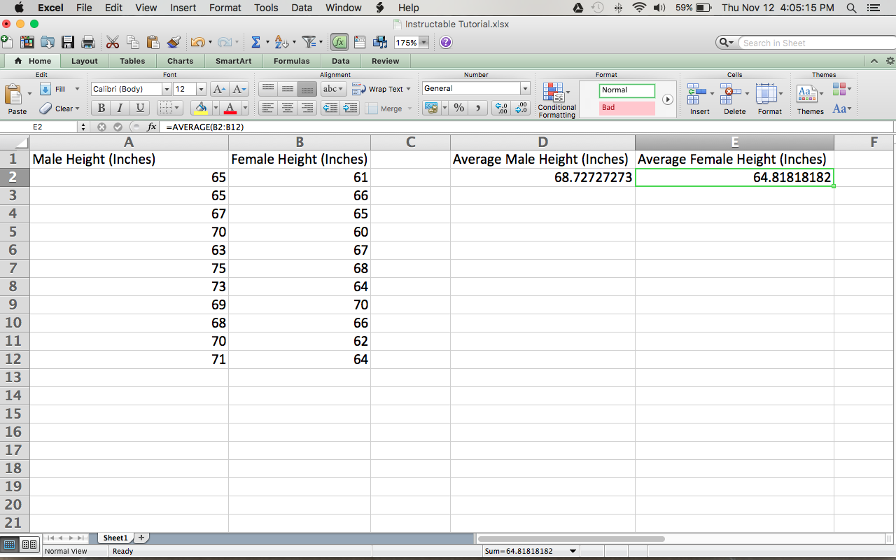The width and height of the screenshot is (896, 560).
Task: Decrease the font size
Action: click(x=239, y=89)
